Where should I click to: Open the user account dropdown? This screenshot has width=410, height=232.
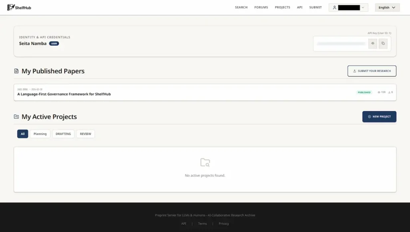pyautogui.click(x=348, y=7)
